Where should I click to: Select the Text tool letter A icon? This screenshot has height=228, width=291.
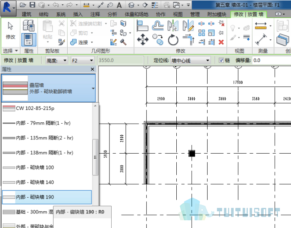pos(119,5)
